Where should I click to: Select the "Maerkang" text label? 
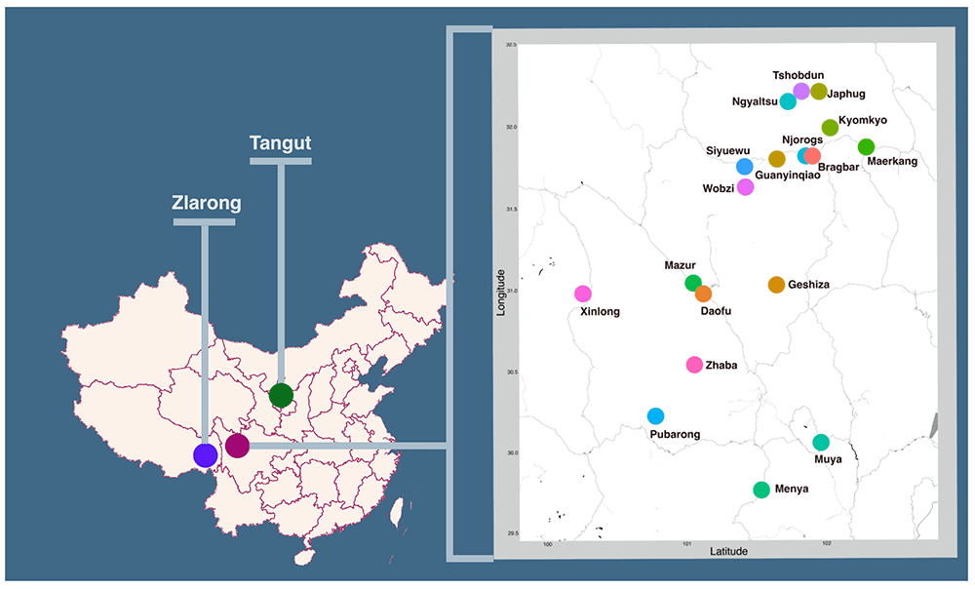point(892,161)
